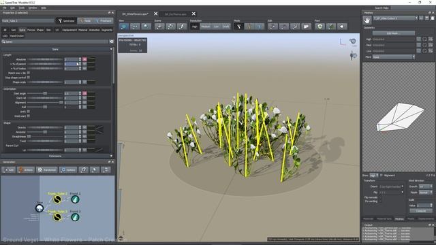
Task: Open the Spine properties tab
Action: (x=22, y=30)
